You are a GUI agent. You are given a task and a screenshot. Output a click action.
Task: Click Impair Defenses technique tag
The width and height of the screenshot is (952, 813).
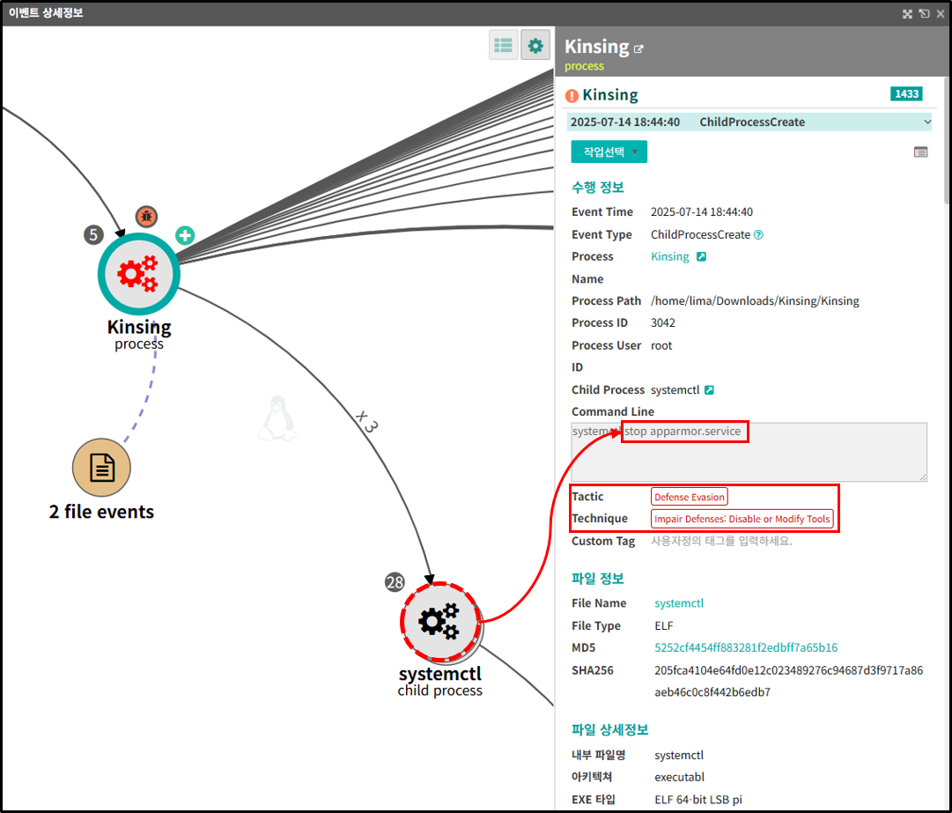point(742,519)
